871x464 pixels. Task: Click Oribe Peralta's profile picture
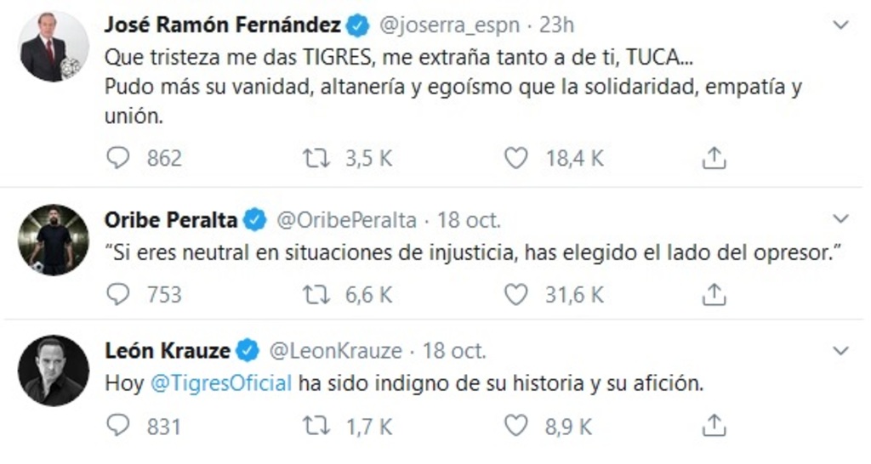[x=53, y=240]
